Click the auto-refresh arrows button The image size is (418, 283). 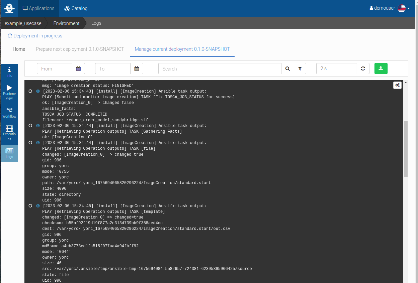click(363, 68)
